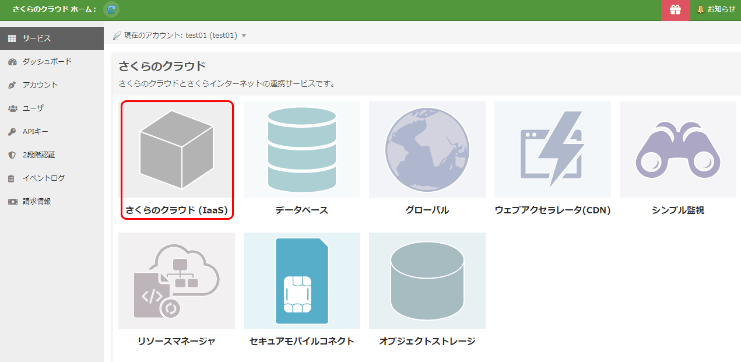Go to ダッシュボード in the sidebar

52,62
